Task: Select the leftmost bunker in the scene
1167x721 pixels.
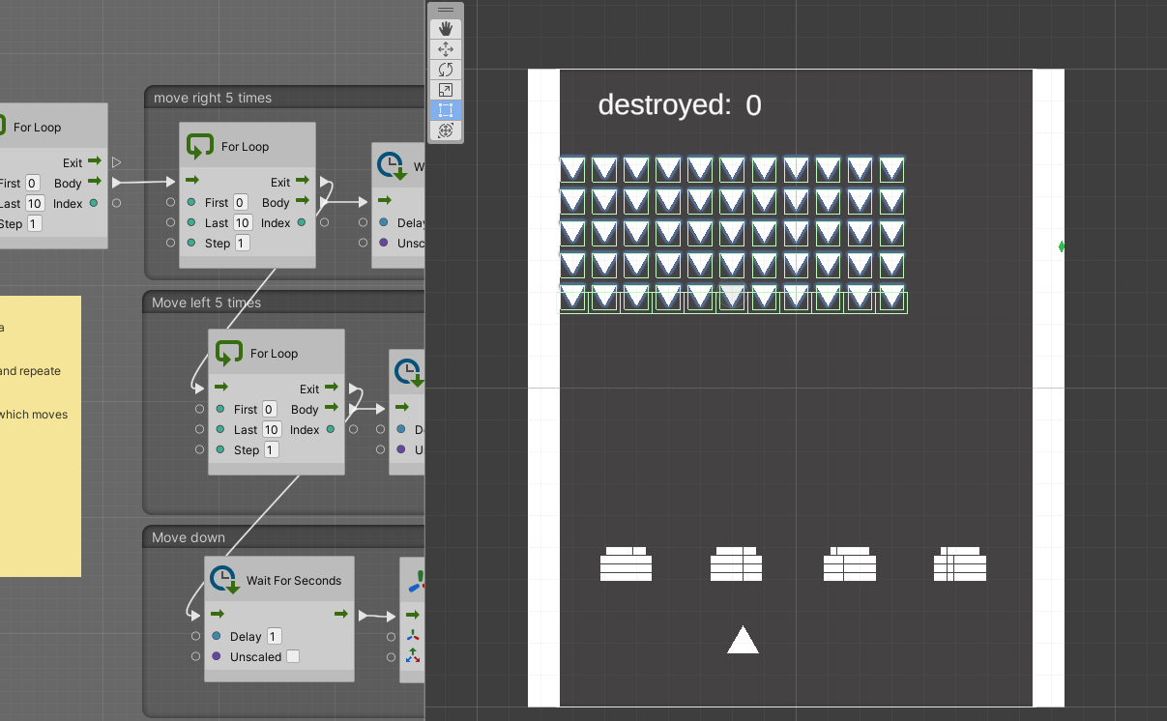Action: 626,563
